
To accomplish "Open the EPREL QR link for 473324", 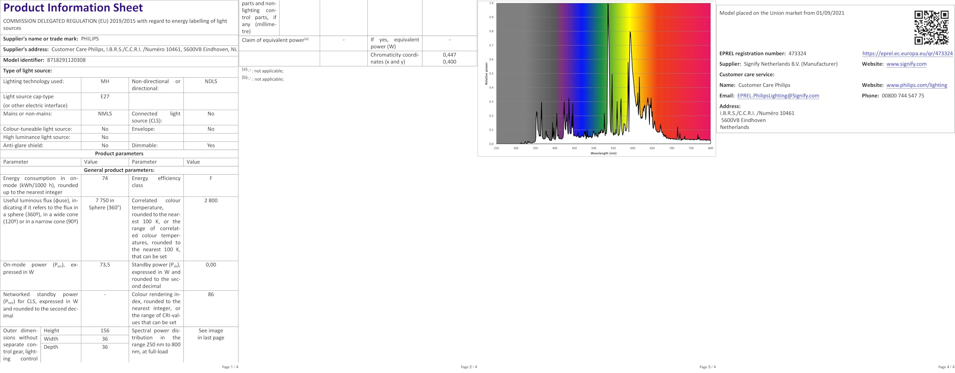I will click(x=907, y=53).
